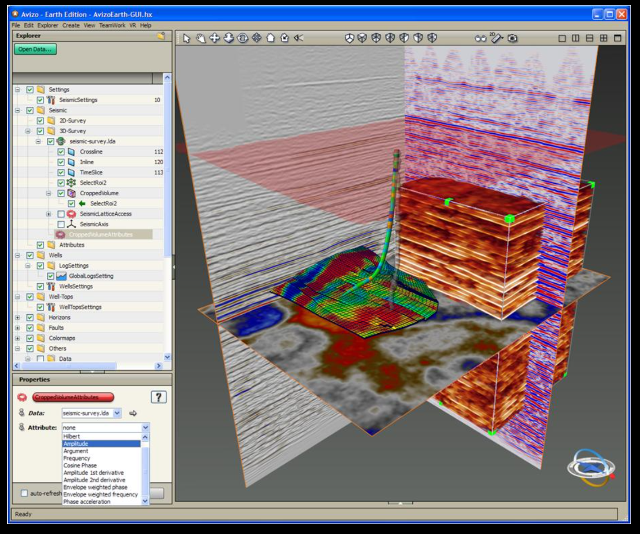Open the Create menu
640x534 pixels.
[71, 25]
